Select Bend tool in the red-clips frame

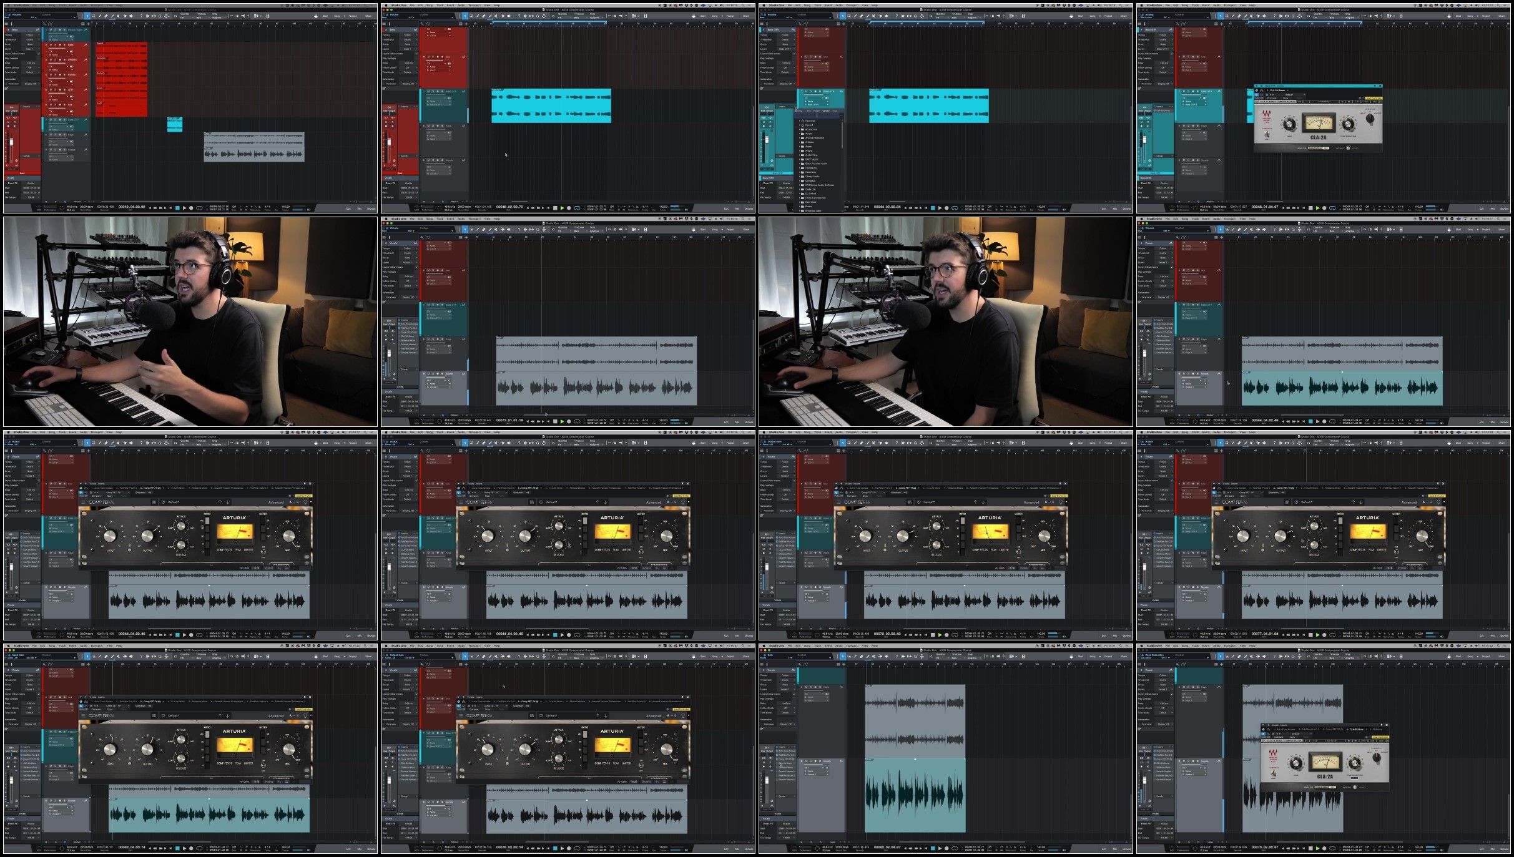125,16
